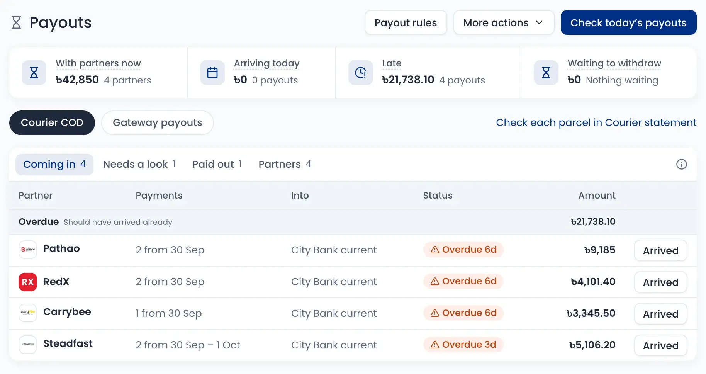Select the Courier COD toggle

pyautogui.click(x=52, y=123)
